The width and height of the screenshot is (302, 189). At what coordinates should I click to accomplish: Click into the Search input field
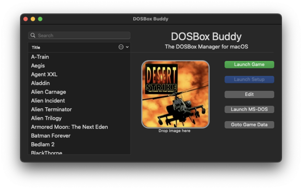[79, 35]
